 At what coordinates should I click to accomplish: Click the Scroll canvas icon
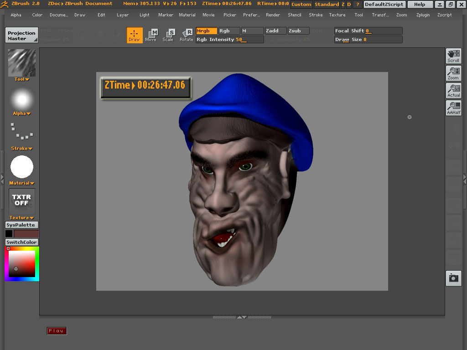coord(453,56)
